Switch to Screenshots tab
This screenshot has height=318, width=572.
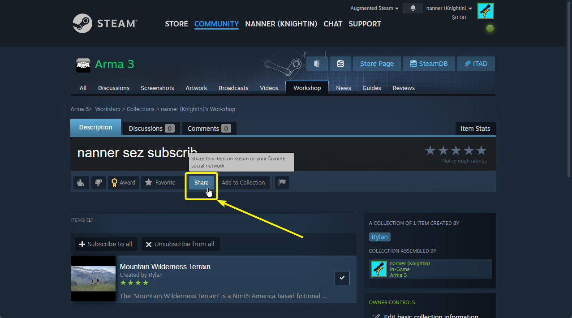[x=157, y=88]
